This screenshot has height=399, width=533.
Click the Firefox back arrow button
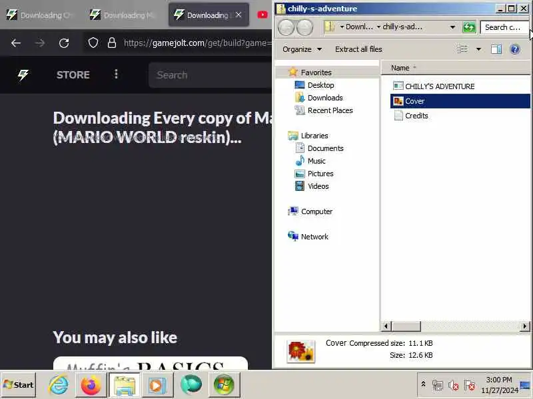15,43
